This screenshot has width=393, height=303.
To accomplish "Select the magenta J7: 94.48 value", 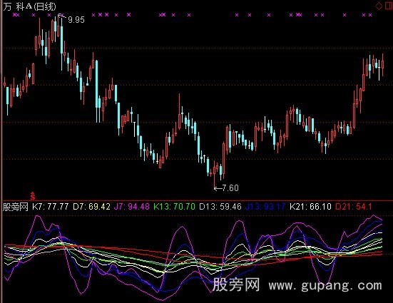I will pos(132,207).
